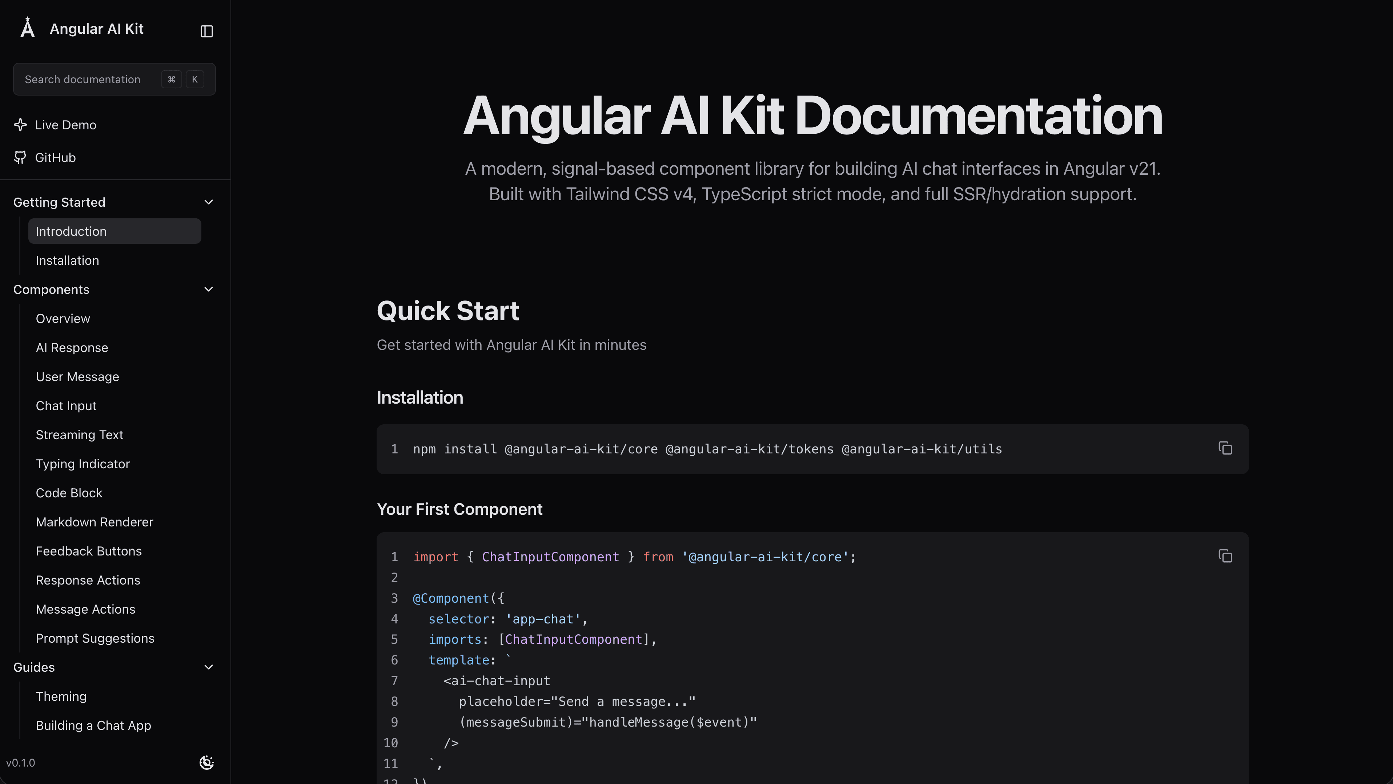The height and width of the screenshot is (784, 1393).
Task: Select Introduction in the sidebar
Action: [71, 231]
